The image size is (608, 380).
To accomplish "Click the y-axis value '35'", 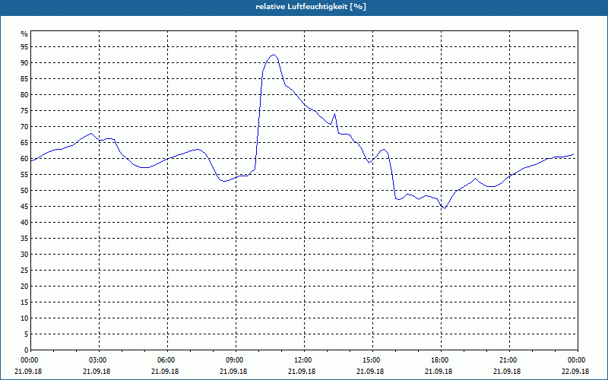I will click(24, 239).
